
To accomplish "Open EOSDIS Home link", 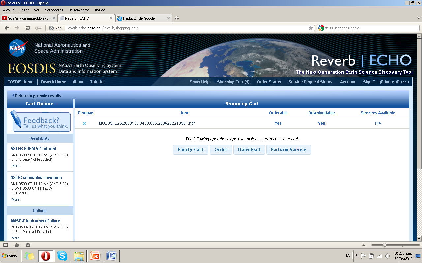I will [x=20, y=82].
